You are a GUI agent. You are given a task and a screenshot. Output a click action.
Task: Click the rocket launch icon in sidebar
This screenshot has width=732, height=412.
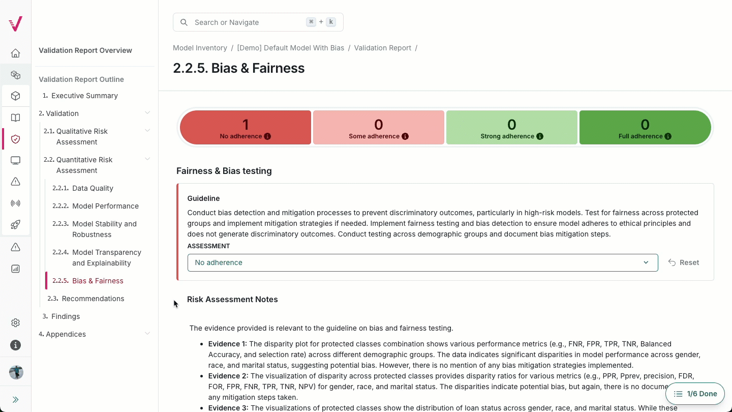point(15,224)
